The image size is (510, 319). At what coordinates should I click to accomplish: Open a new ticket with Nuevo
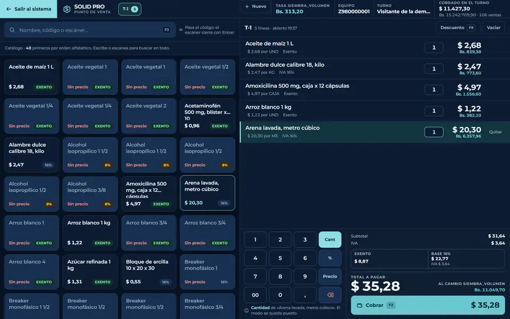tap(256, 6)
